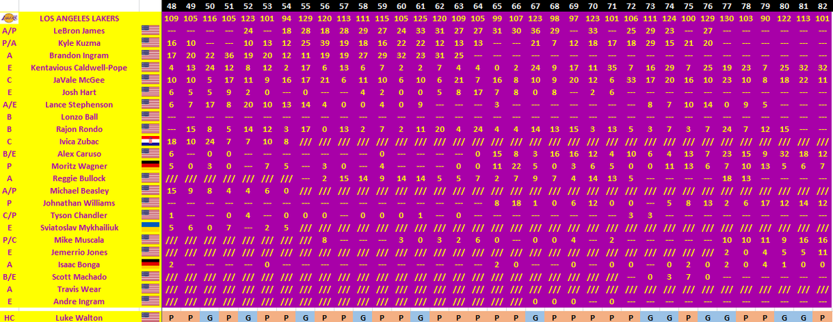833x322 pixels.
Task: Select the Johnathan Williams name cell
Action: click(x=79, y=203)
